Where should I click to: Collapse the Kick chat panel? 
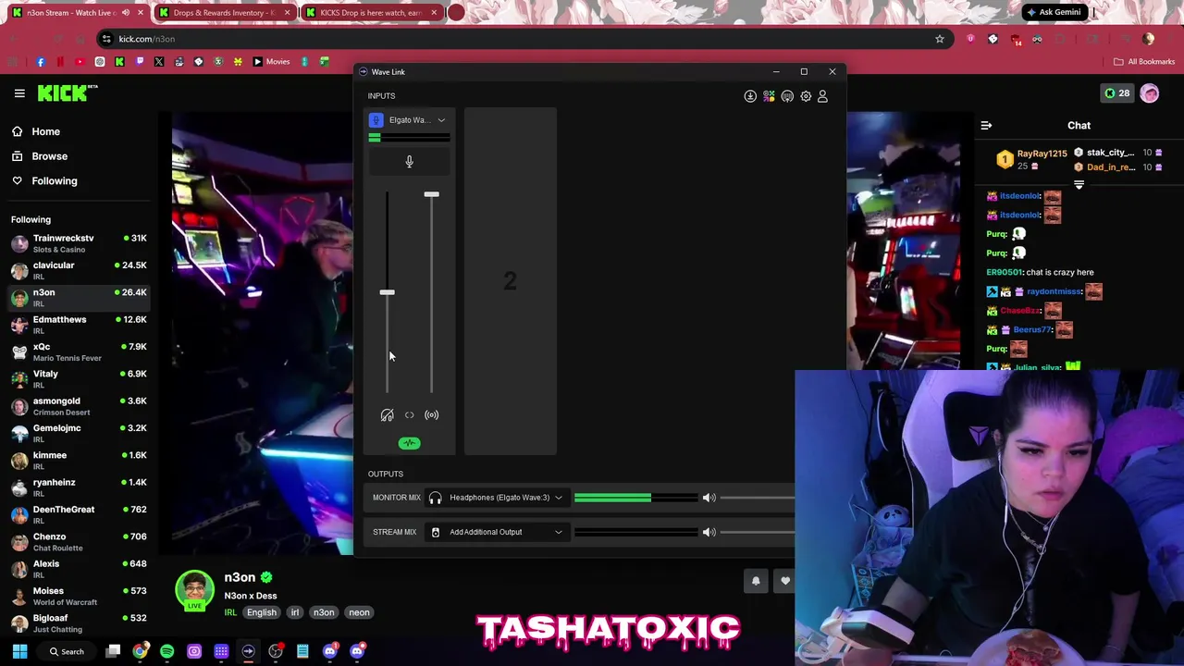tap(986, 126)
